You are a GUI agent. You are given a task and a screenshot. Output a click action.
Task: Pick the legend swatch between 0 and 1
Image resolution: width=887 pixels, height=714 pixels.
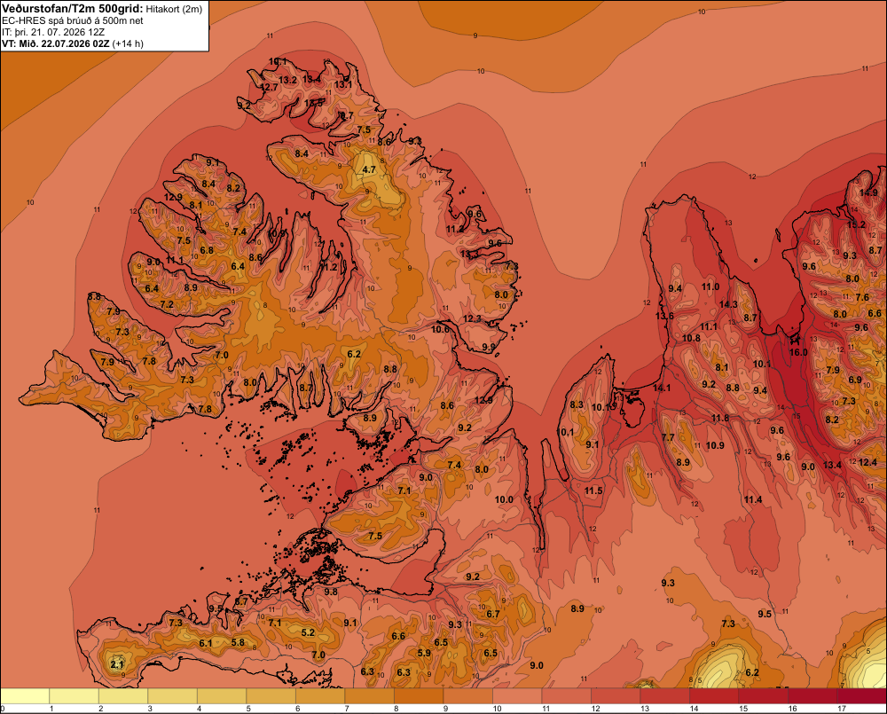pyautogui.click(x=25, y=696)
